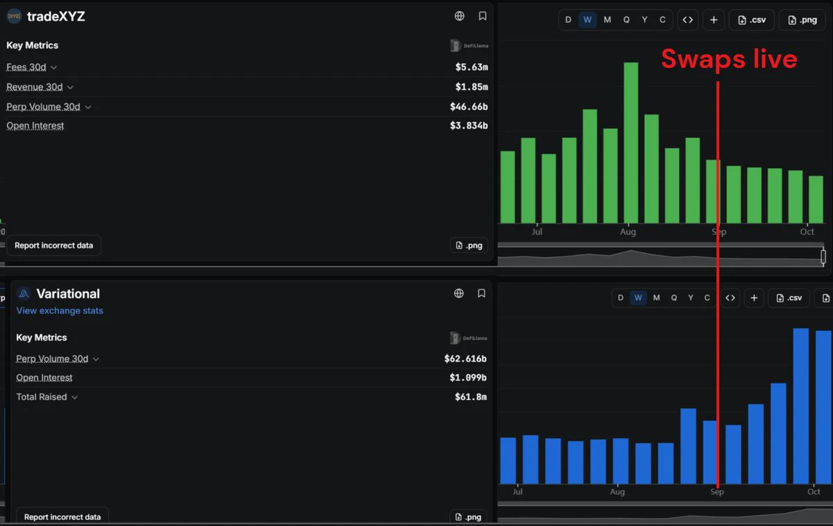Viewport: 833px width, 526px height.
Task: Add a metric with Variational chart plus button
Action: (754, 298)
